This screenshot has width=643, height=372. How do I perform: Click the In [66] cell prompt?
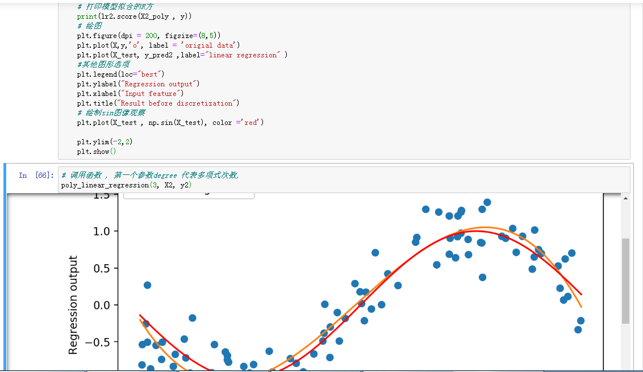[x=36, y=175]
